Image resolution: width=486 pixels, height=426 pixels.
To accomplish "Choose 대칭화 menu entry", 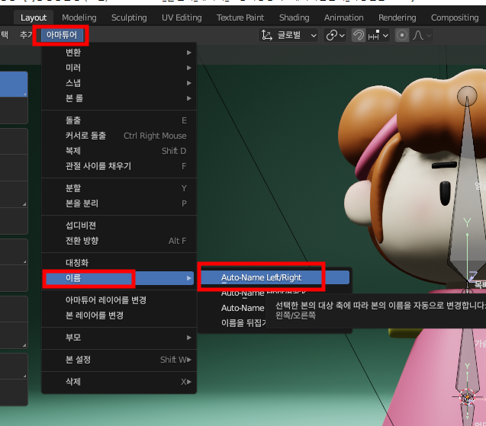I will [119, 263].
